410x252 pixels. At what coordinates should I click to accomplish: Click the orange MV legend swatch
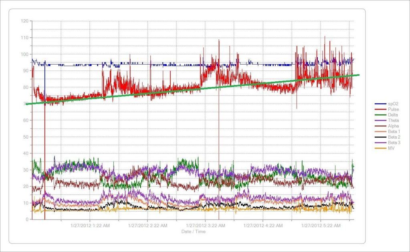click(380, 148)
